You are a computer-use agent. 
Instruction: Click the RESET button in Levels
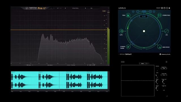[x=158, y=8]
